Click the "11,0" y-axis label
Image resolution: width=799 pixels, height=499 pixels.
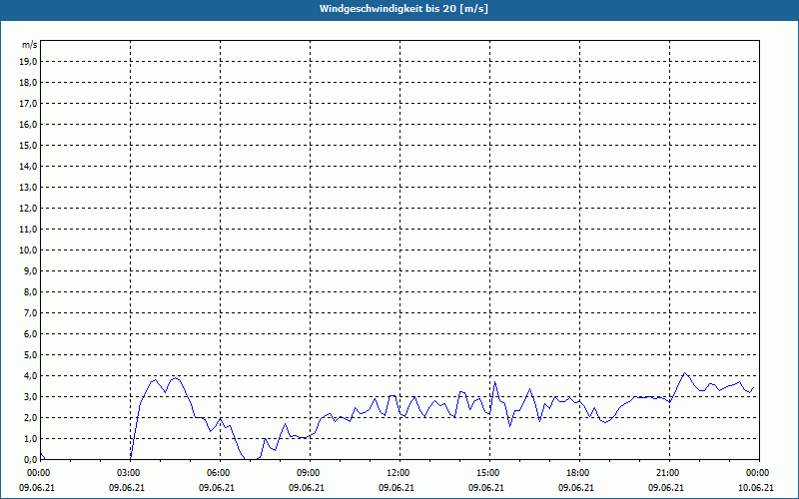(x=29, y=230)
